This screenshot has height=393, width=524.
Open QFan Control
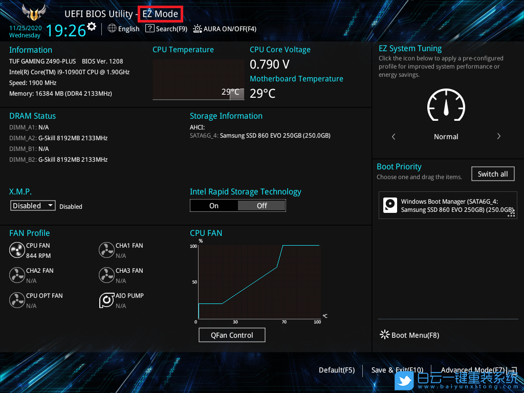(232, 335)
